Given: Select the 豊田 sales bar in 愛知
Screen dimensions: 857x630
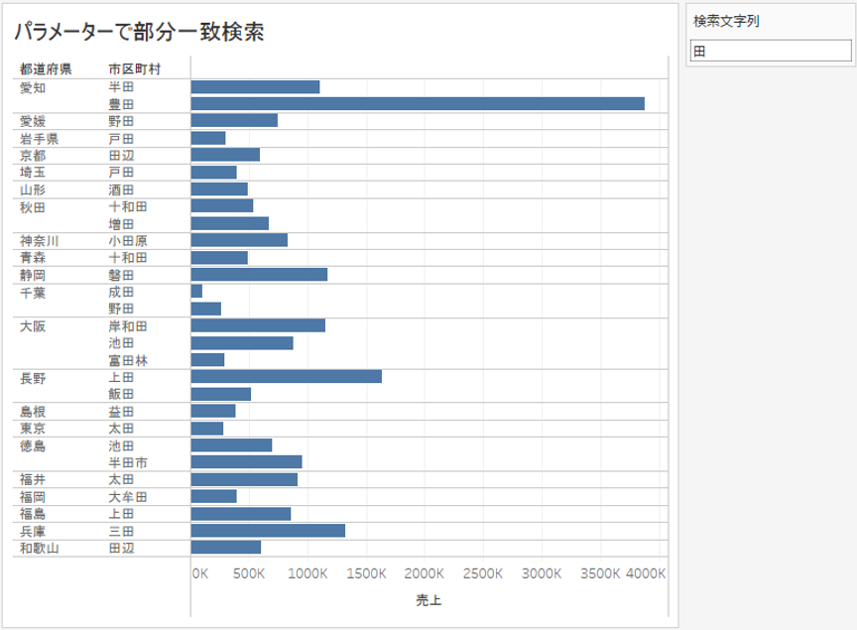Looking at the screenshot, I should tap(418, 104).
